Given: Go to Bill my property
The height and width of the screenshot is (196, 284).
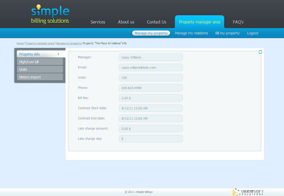Looking at the screenshot, I should (227, 33).
